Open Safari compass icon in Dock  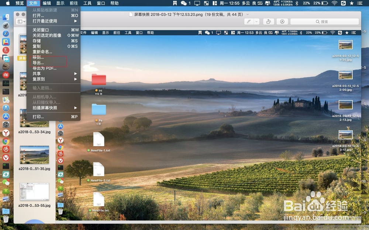coord(6,33)
